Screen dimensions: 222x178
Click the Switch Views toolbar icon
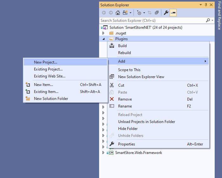[125, 13]
